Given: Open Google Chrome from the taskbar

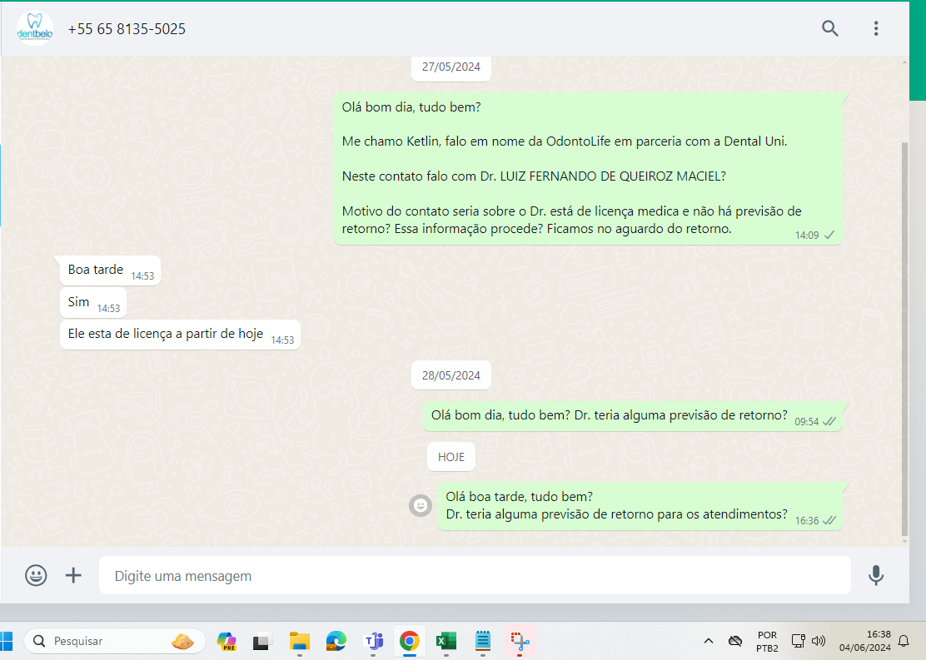Looking at the screenshot, I should coord(409,641).
